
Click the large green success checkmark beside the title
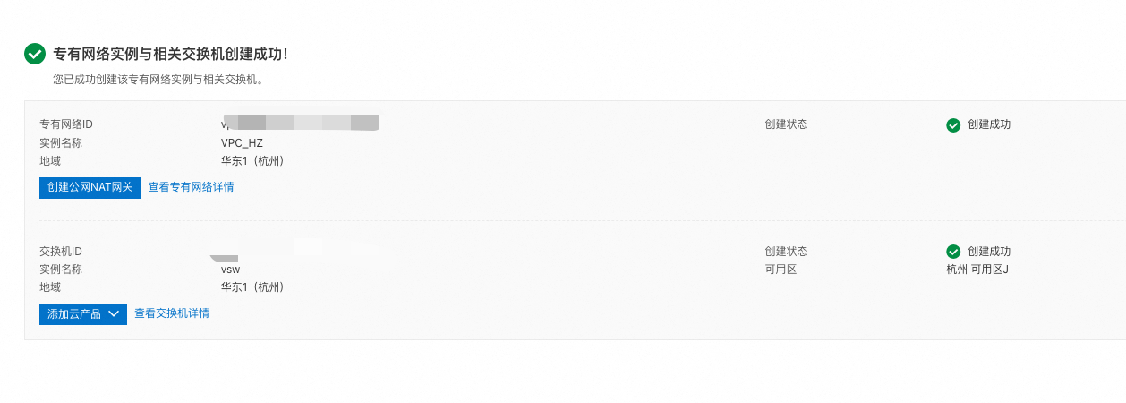pyautogui.click(x=35, y=54)
